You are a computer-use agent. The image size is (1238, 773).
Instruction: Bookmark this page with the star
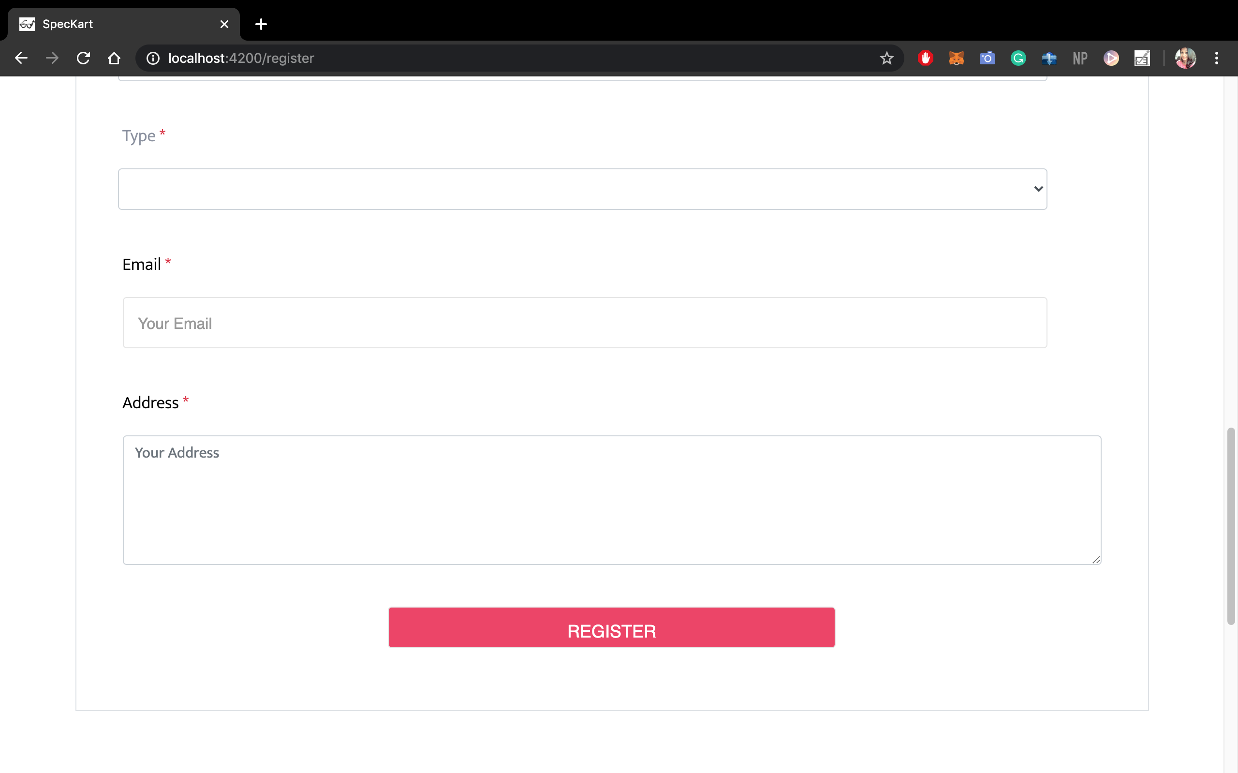(886, 58)
